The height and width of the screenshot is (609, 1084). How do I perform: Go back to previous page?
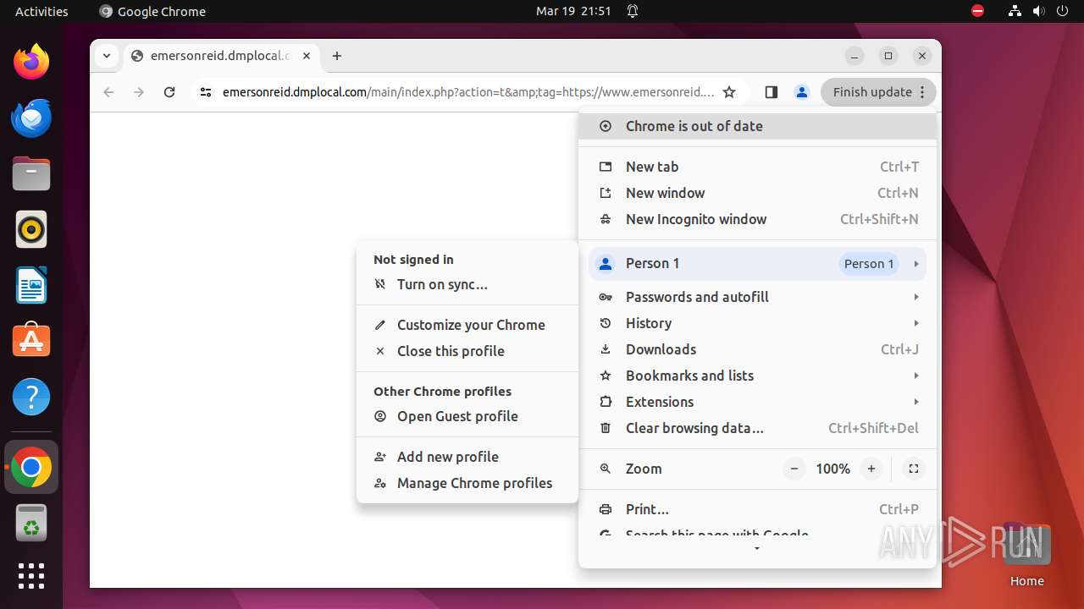108,92
